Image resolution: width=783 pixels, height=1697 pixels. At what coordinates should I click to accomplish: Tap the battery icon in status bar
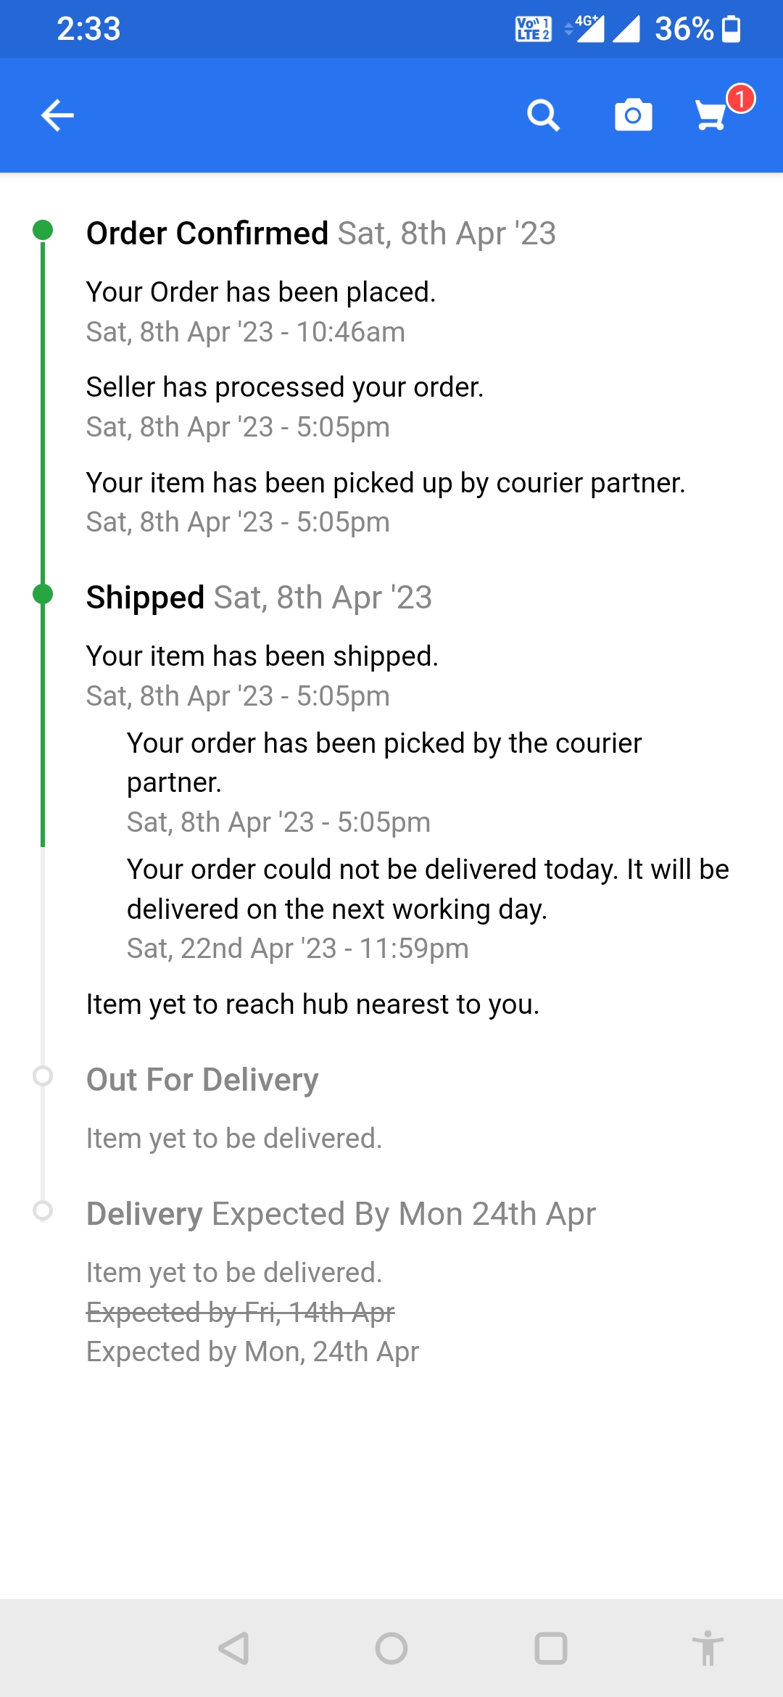[732, 29]
